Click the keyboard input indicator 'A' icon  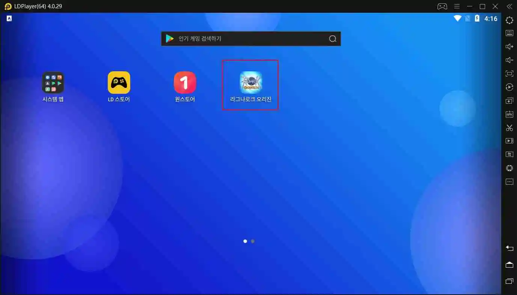[9, 18]
